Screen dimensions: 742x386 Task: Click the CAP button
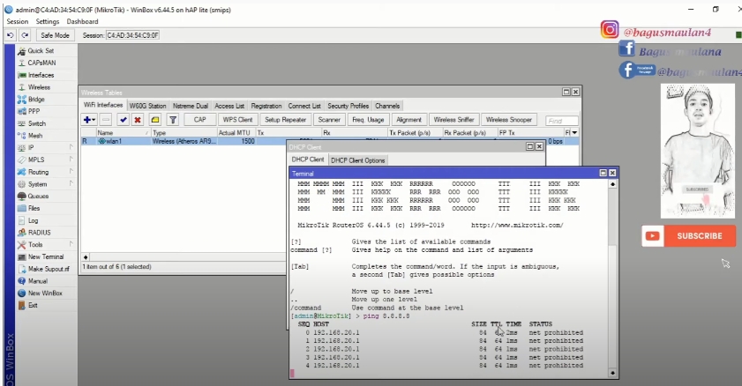(x=199, y=120)
